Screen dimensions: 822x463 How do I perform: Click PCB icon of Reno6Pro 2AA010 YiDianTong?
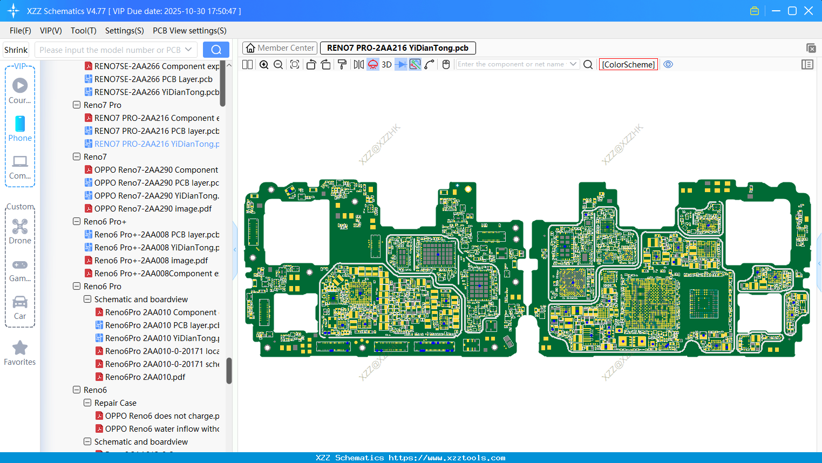pyautogui.click(x=99, y=338)
